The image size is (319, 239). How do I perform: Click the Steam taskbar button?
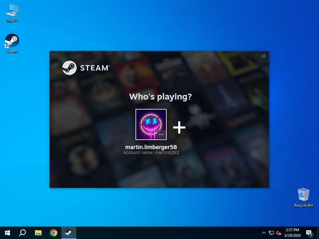(x=69, y=233)
